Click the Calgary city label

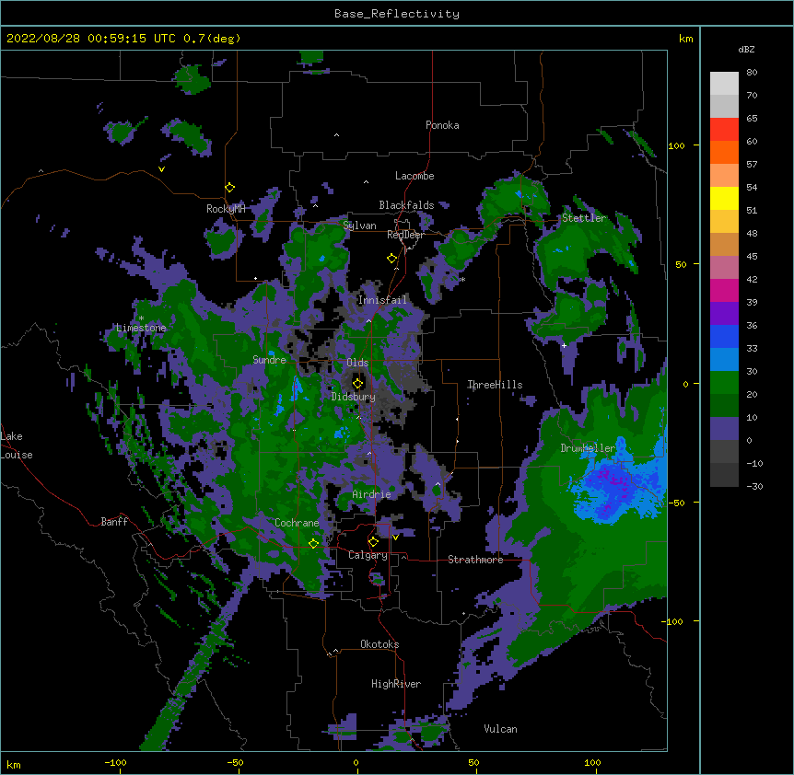368,555
